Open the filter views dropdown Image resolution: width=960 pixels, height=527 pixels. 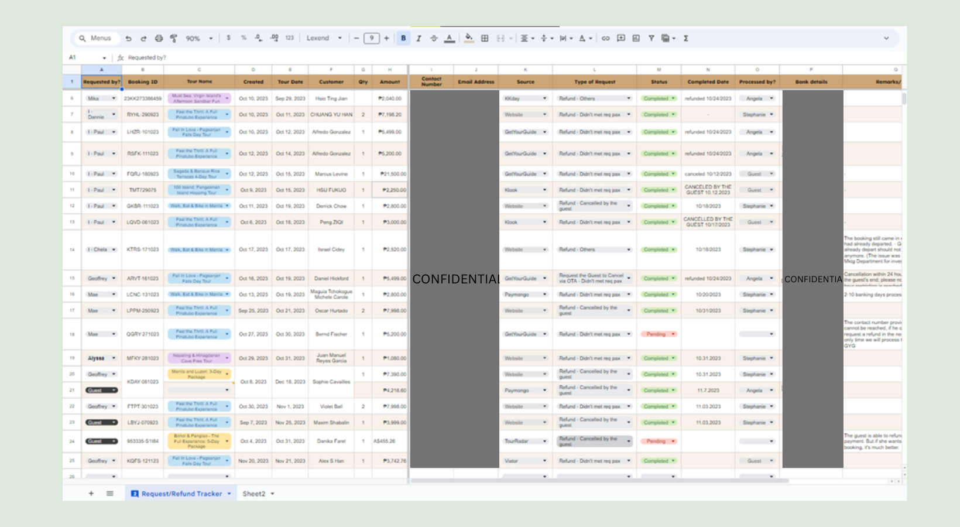[x=668, y=38]
